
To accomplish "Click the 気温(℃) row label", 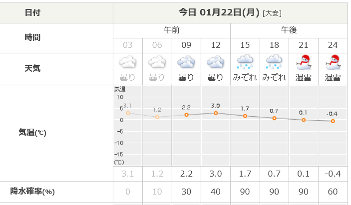I will click(x=32, y=132).
